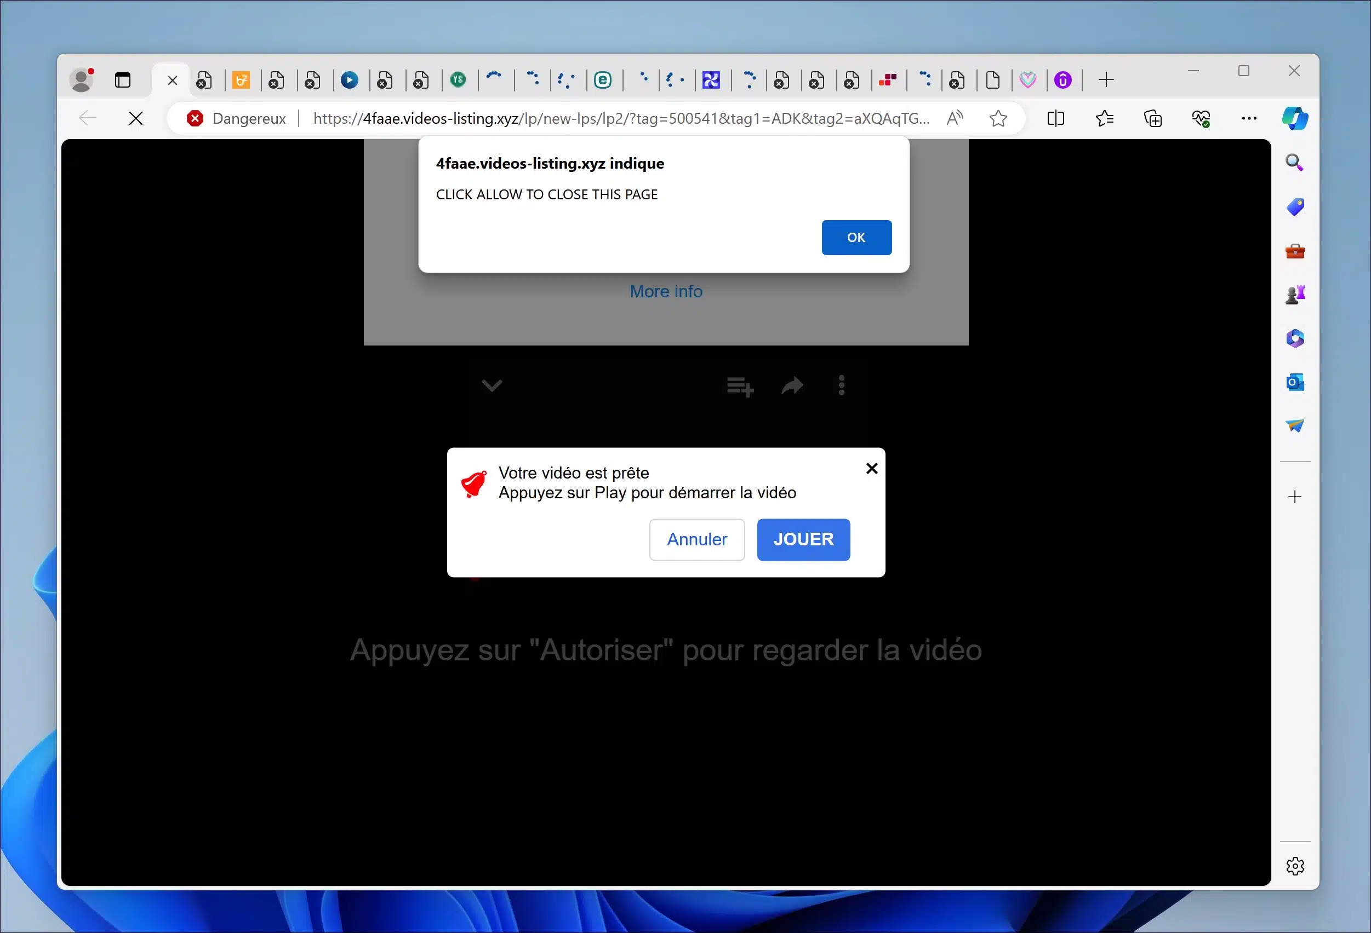
Task: Open sidebar Microsoft 365
Action: tap(1295, 338)
